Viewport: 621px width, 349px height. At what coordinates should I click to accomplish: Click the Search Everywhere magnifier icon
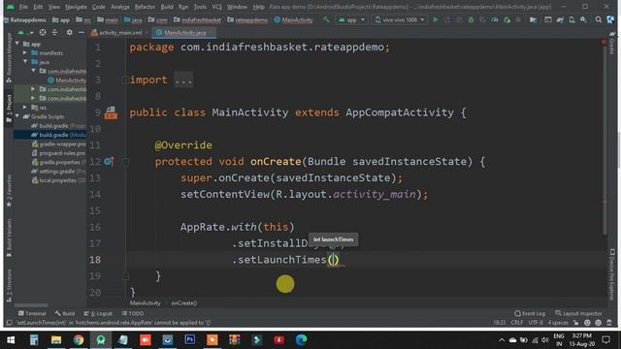click(x=599, y=19)
